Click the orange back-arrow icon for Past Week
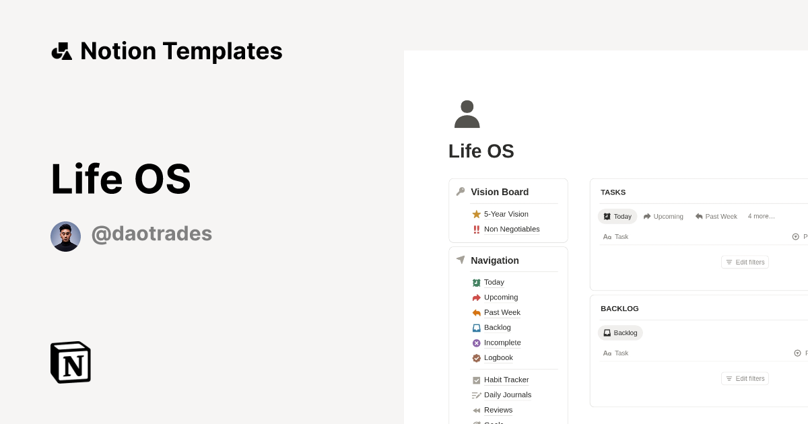Screen dimensions: 808x424 [x=476, y=312]
